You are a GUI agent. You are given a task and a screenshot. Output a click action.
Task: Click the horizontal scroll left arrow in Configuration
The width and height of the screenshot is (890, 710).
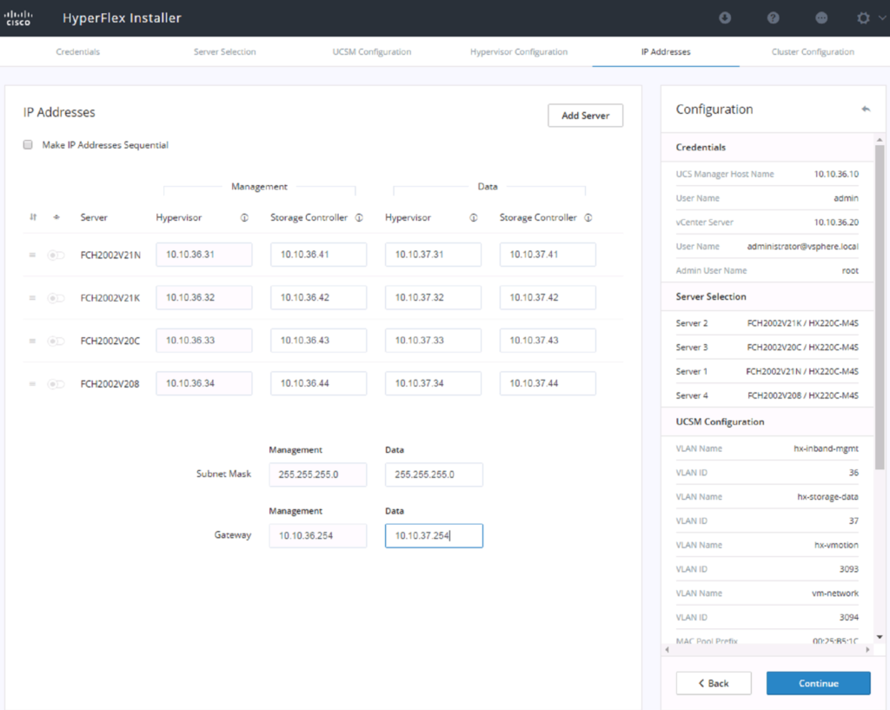click(667, 649)
